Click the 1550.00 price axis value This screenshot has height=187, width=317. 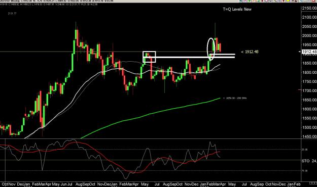309,118
